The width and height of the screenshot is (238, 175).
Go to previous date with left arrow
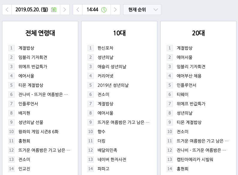click(x=7, y=10)
